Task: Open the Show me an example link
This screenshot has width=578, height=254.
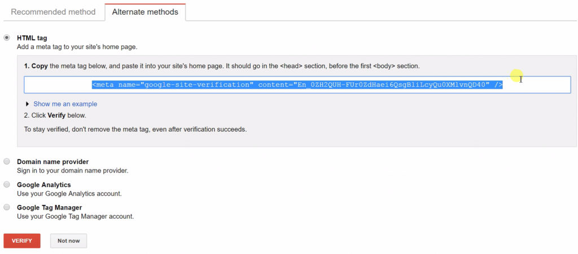Action: click(65, 104)
